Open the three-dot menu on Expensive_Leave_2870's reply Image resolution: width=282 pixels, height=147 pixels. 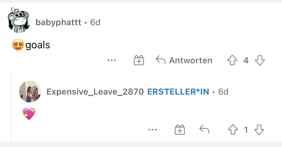click(x=153, y=130)
